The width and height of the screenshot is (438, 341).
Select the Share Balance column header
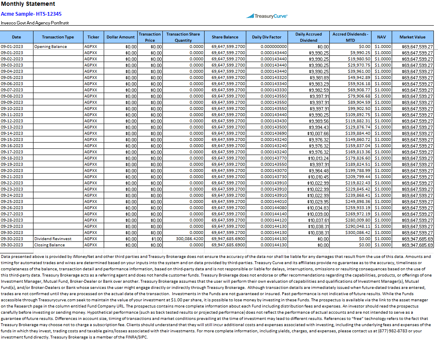pyautogui.click(x=225, y=37)
